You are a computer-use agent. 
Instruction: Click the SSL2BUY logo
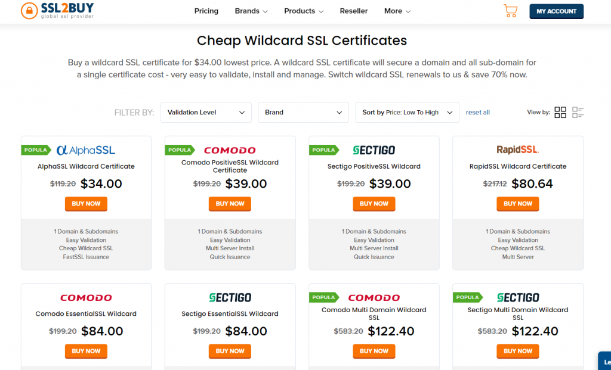click(x=57, y=11)
